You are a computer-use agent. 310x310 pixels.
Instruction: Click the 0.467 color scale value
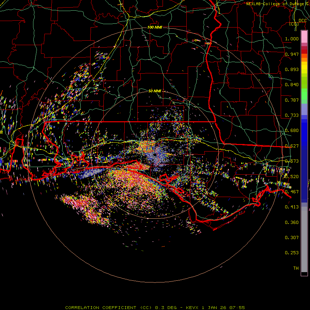292,192
